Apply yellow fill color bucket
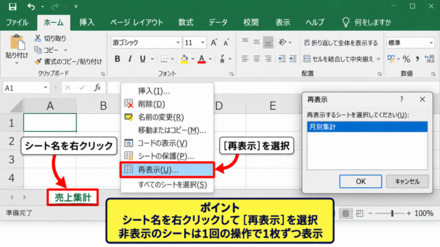This screenshot has height=247, width=440. pos(184,59)
